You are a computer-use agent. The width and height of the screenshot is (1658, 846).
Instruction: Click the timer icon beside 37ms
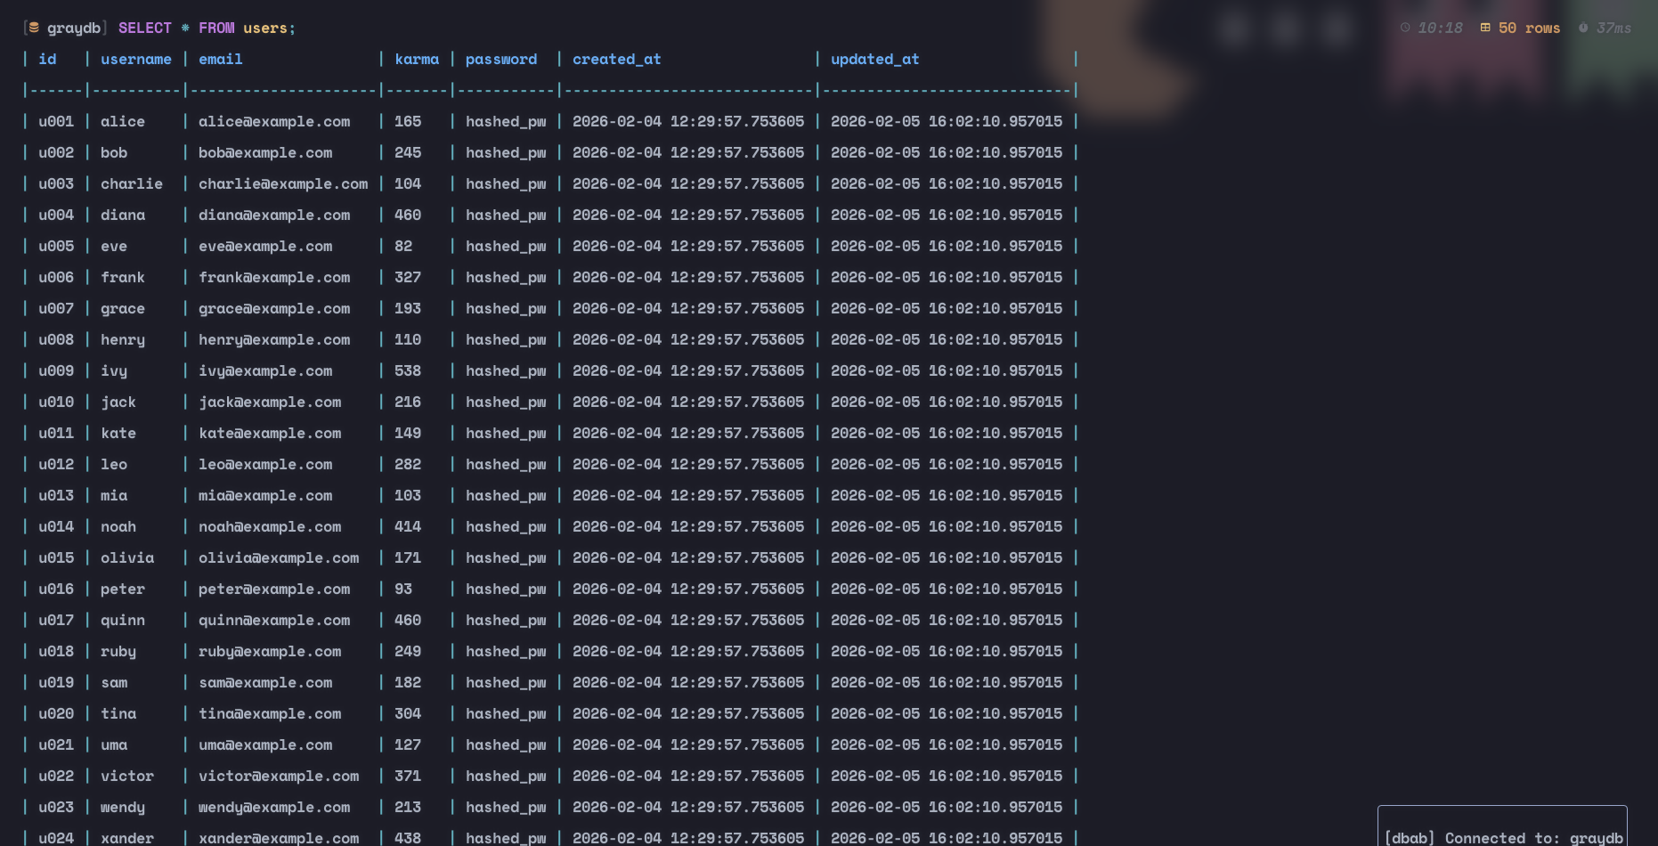[x=1583, y=28]
